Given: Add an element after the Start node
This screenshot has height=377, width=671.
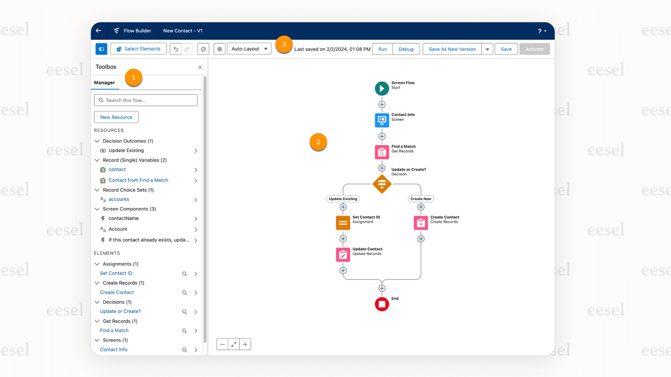Looking at the screenshot, I should click(382, 105).
